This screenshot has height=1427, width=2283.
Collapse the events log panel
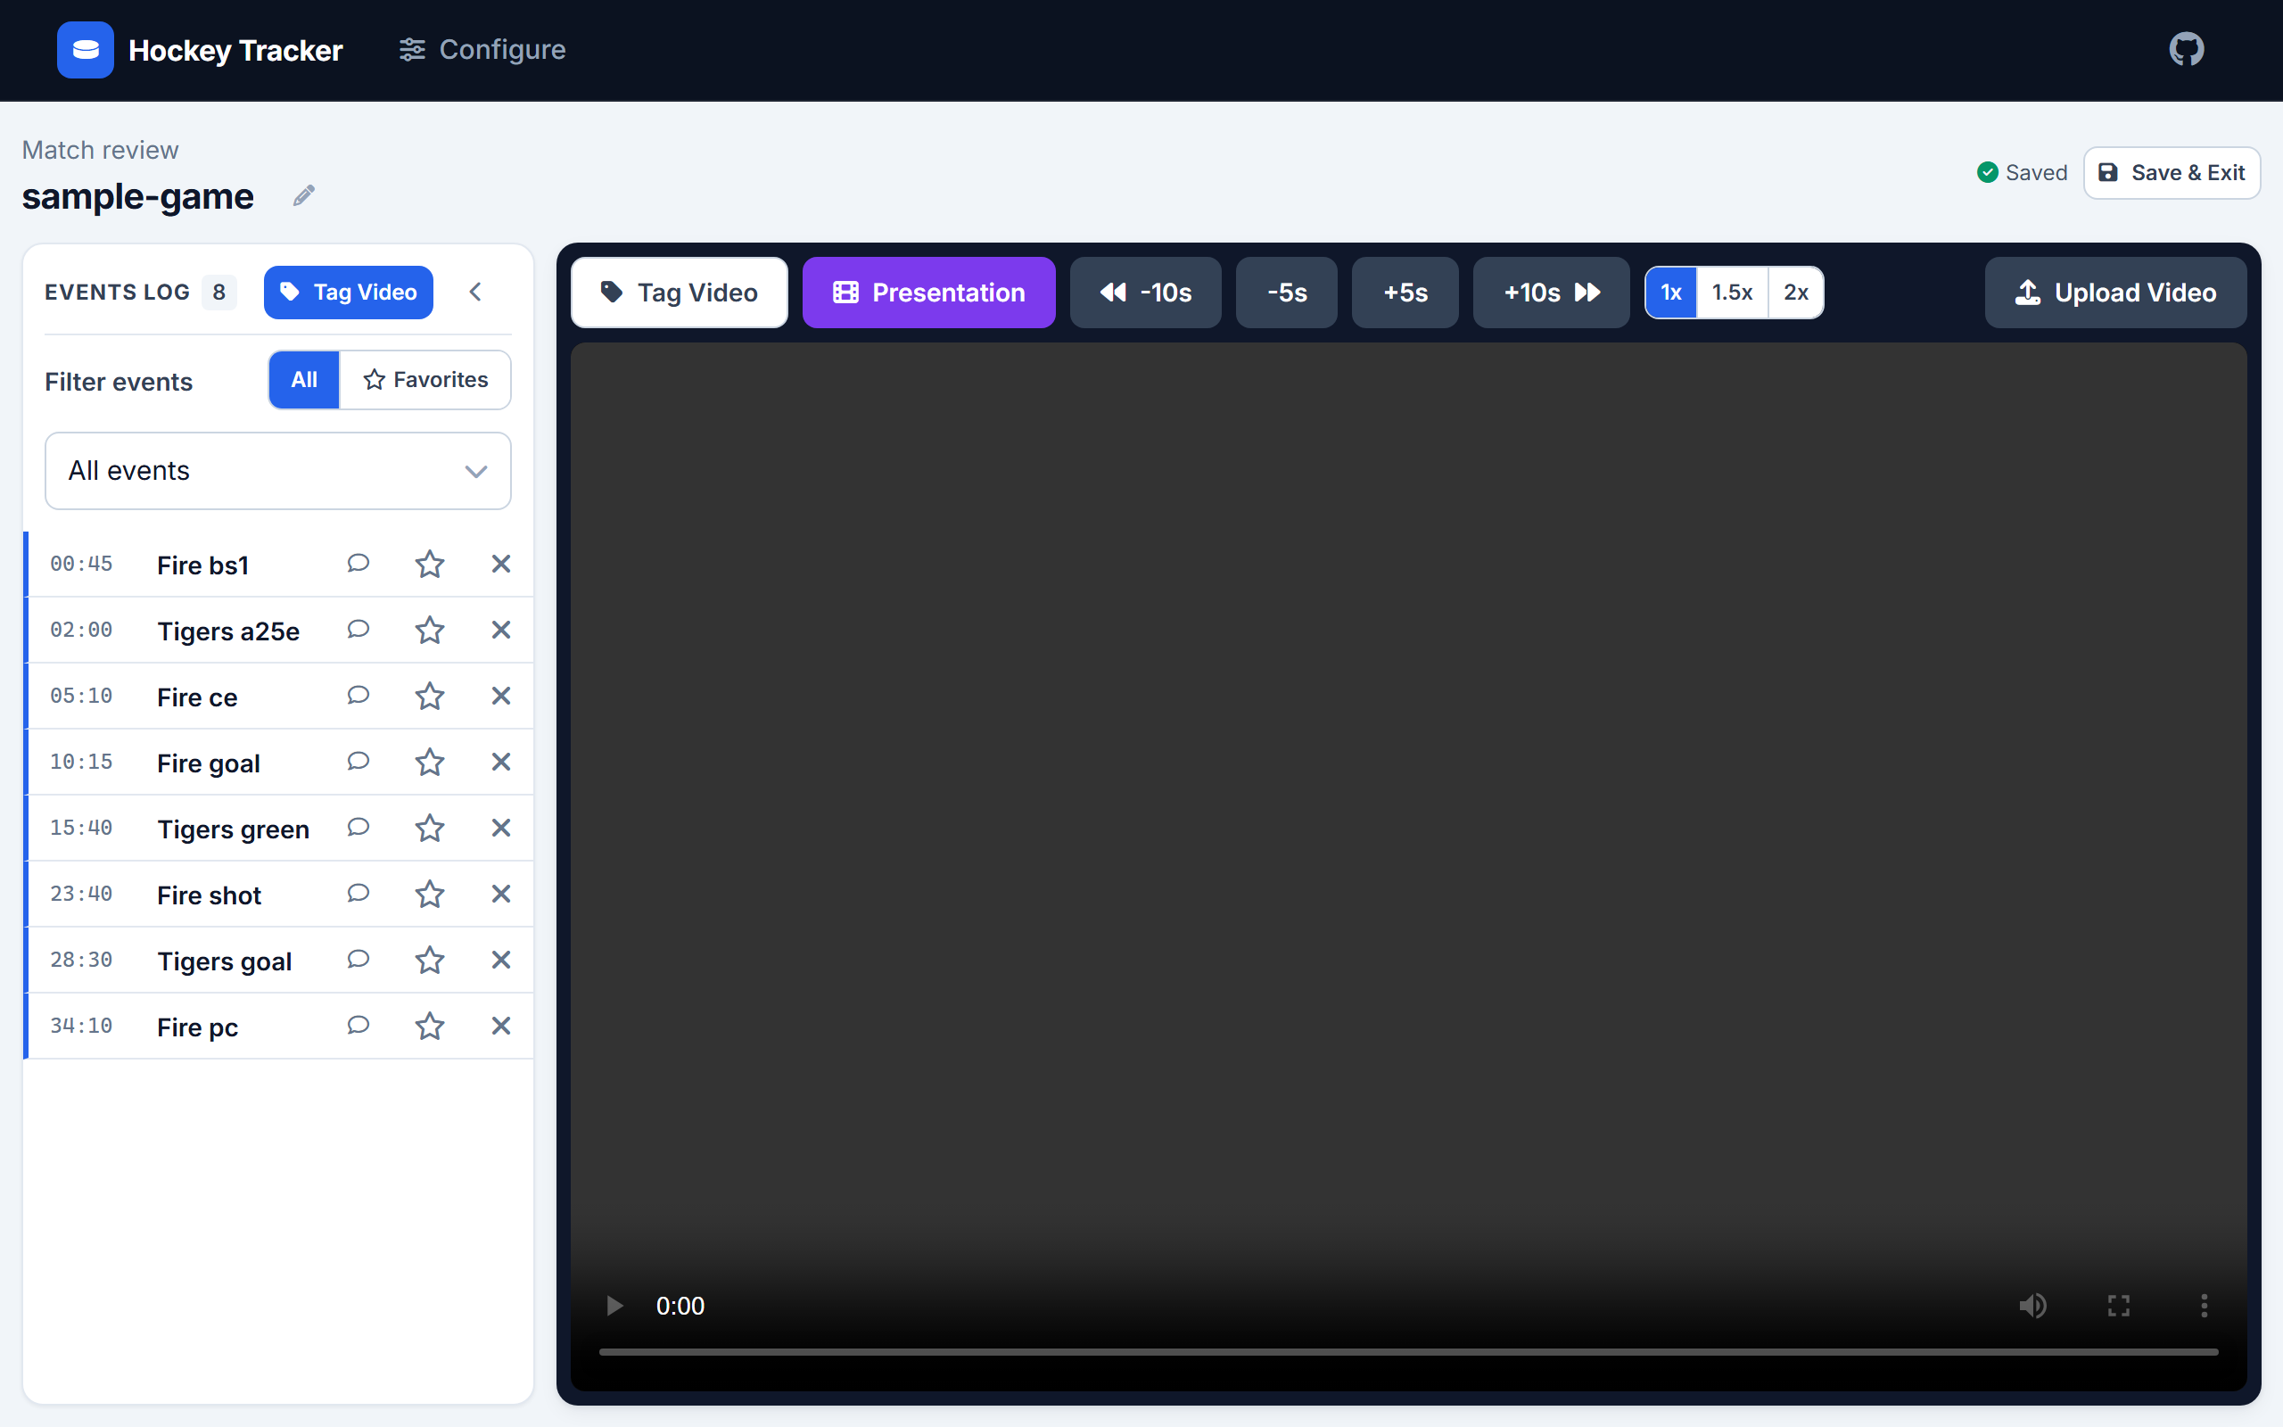[475, 293]
